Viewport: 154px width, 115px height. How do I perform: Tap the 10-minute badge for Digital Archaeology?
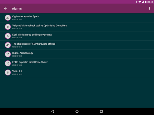click(8, 54)
